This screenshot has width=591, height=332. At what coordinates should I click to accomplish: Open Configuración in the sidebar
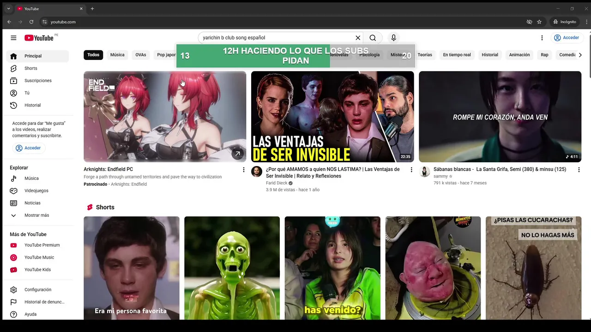37,290
